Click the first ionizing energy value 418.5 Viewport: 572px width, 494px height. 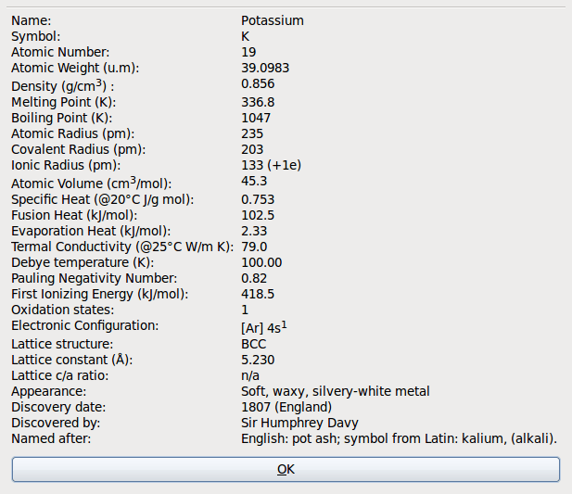point(258,294)
